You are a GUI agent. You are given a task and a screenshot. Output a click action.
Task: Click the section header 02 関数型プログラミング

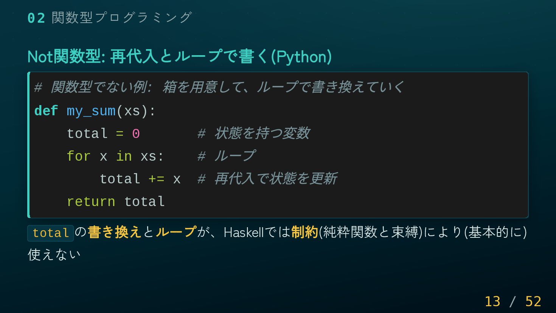click(110, 18)
